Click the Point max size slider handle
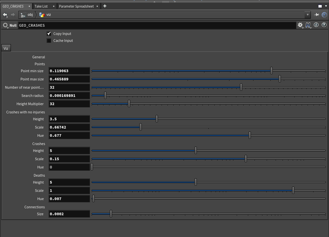Screen dimensions: 329x237 [280, 79]
